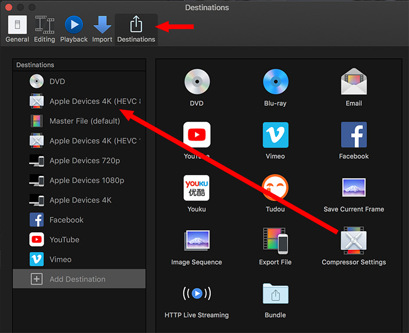Screen dimensions: 409x333
Task: Click the Blu-ray text label
Action: pyautogui.click(x=275, y=103)
